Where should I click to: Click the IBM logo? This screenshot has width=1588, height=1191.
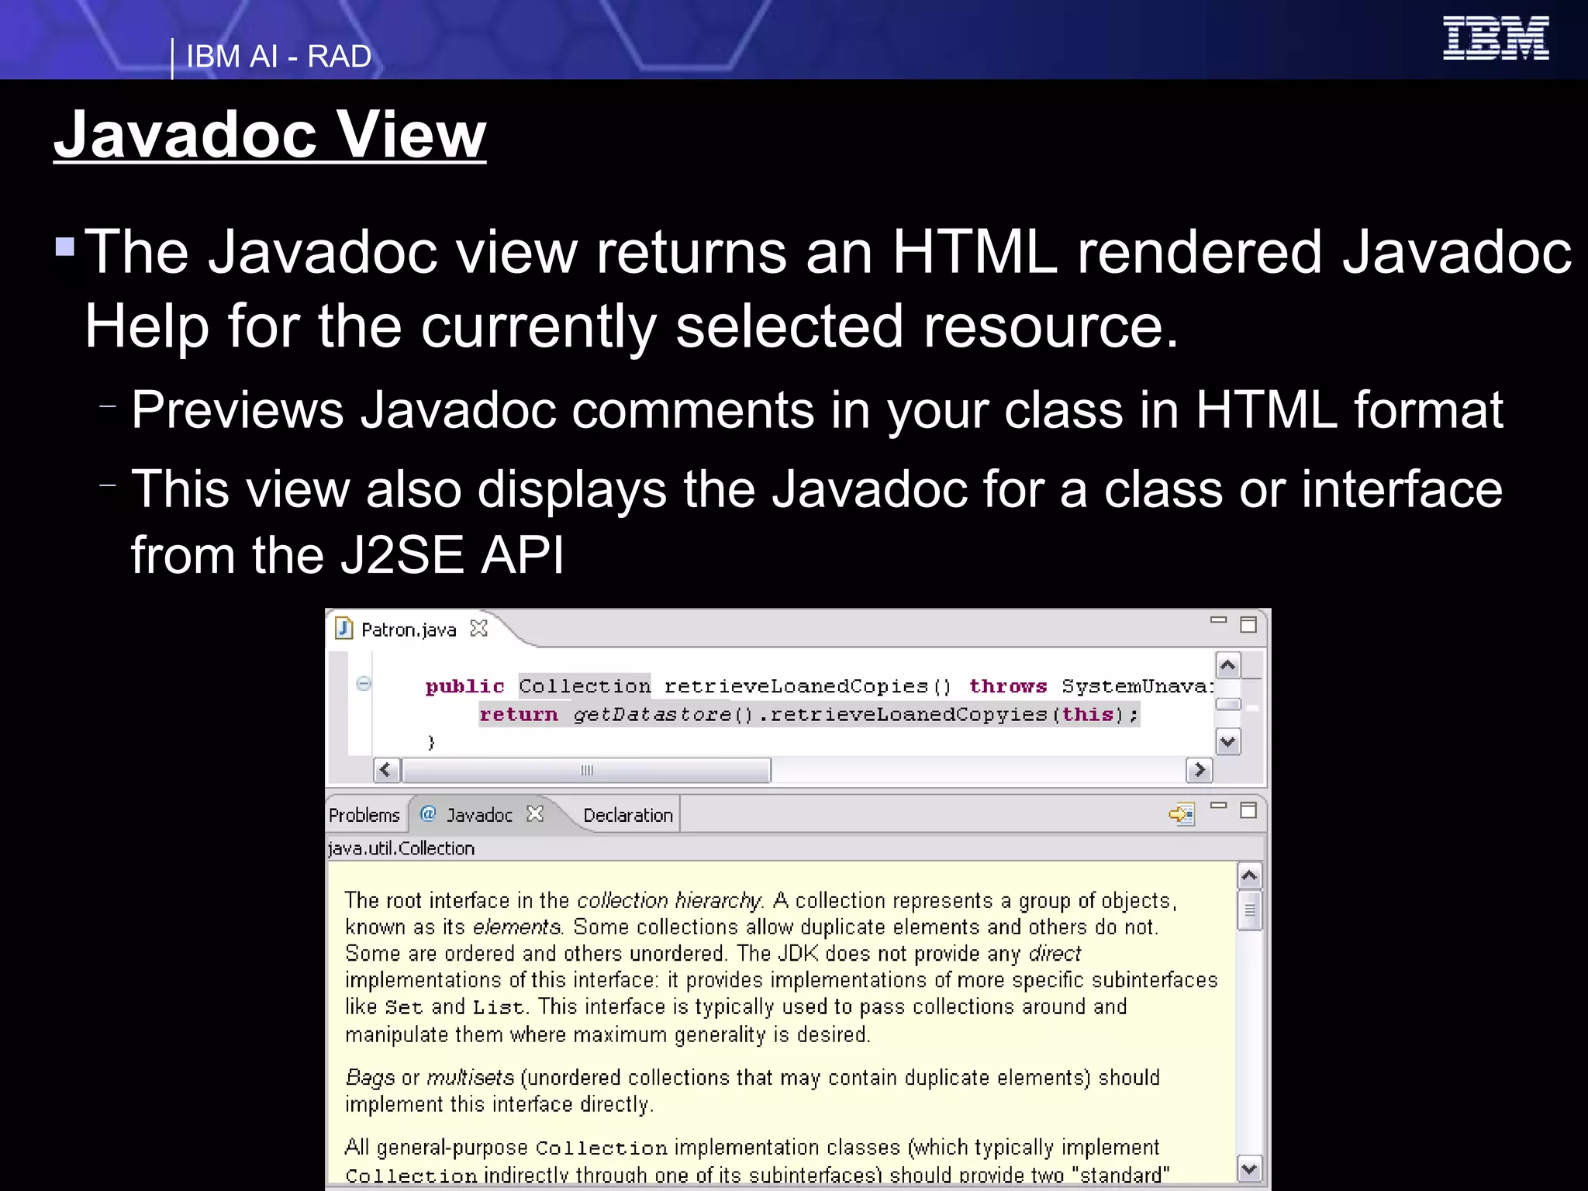(x=1496, y=38)
